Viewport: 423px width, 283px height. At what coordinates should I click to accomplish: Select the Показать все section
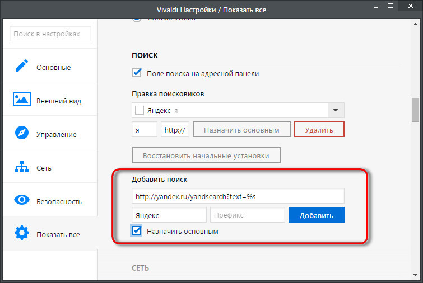[50, 233]
